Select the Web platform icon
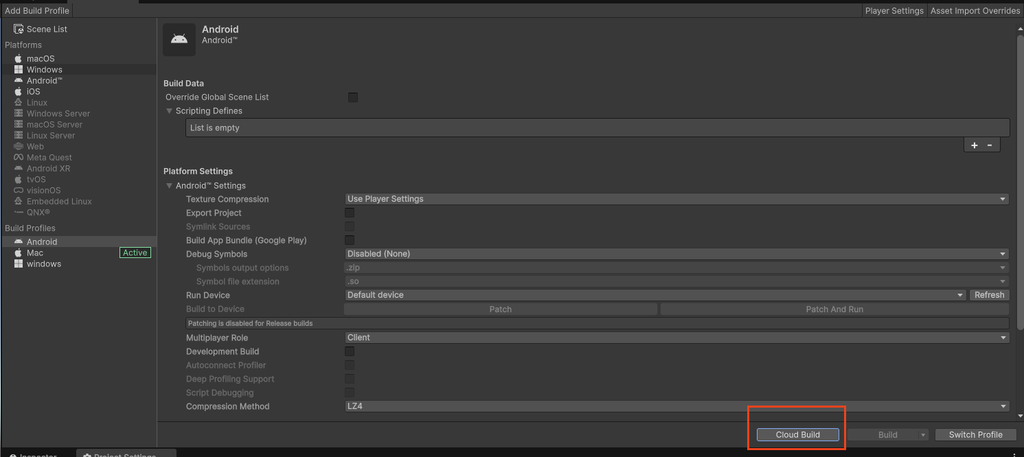 19,146
